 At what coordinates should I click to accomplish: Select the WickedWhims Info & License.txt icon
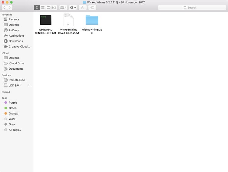[x=69, y=20]
